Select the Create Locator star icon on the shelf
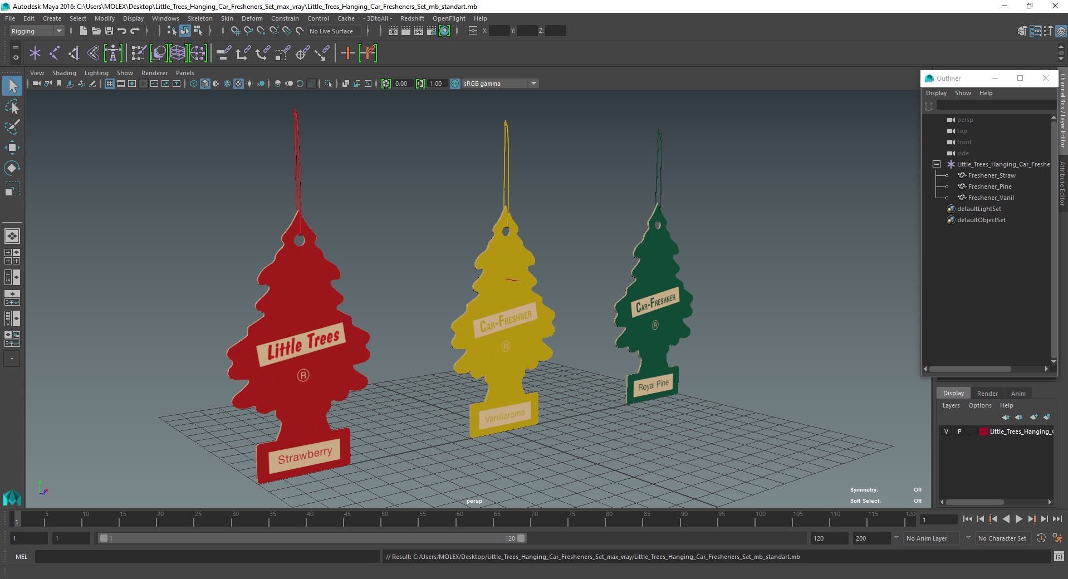This screenshot has height=579, width=1068. click(x=35, y=53)
